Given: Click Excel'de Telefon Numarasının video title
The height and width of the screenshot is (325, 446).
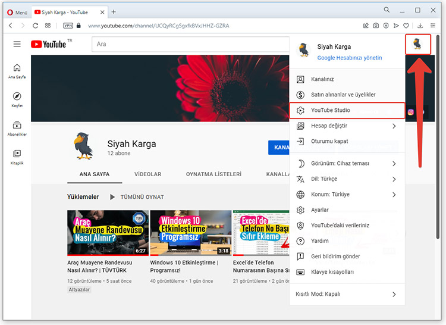Looking at the screenshot, I should [x=261, y=267].
